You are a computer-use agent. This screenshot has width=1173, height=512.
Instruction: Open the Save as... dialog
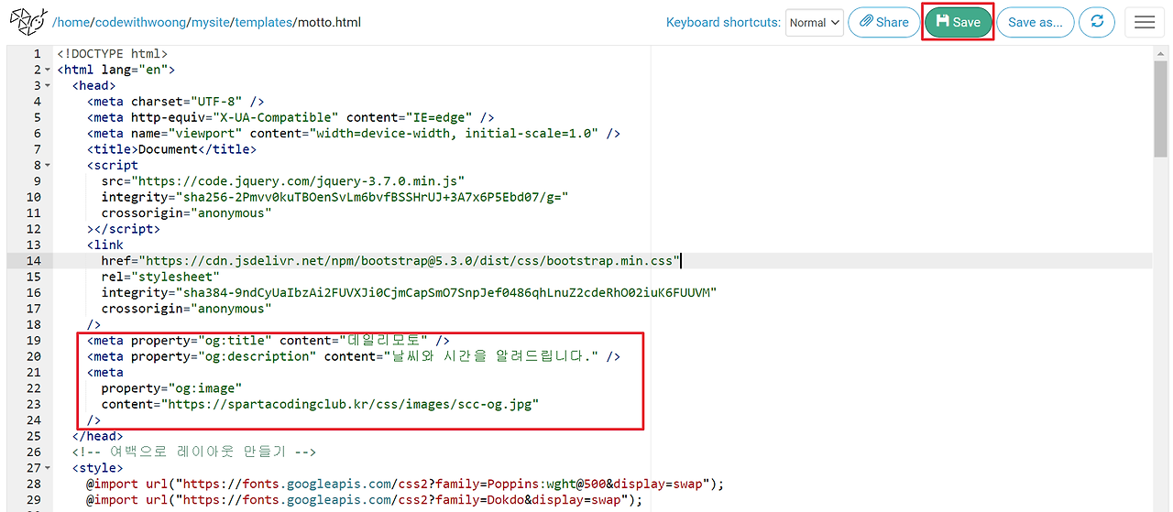(1035, 22)
